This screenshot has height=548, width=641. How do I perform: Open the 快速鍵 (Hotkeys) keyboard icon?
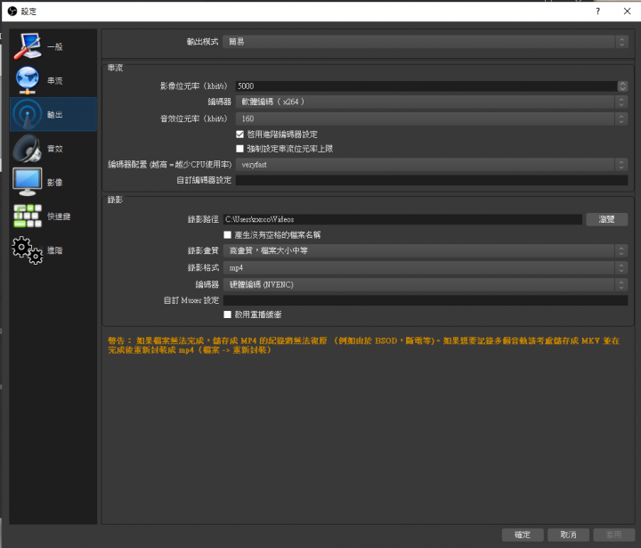27,217
